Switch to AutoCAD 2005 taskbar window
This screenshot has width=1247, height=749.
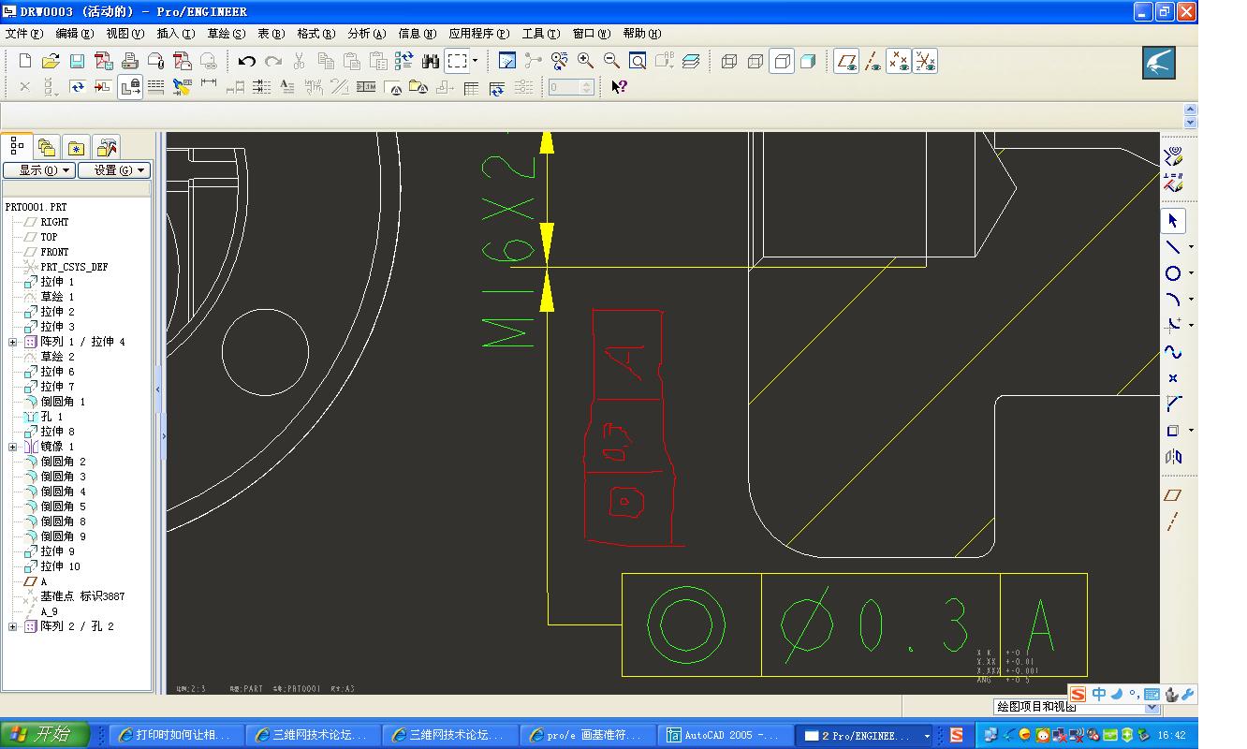(x=726, y=736)
